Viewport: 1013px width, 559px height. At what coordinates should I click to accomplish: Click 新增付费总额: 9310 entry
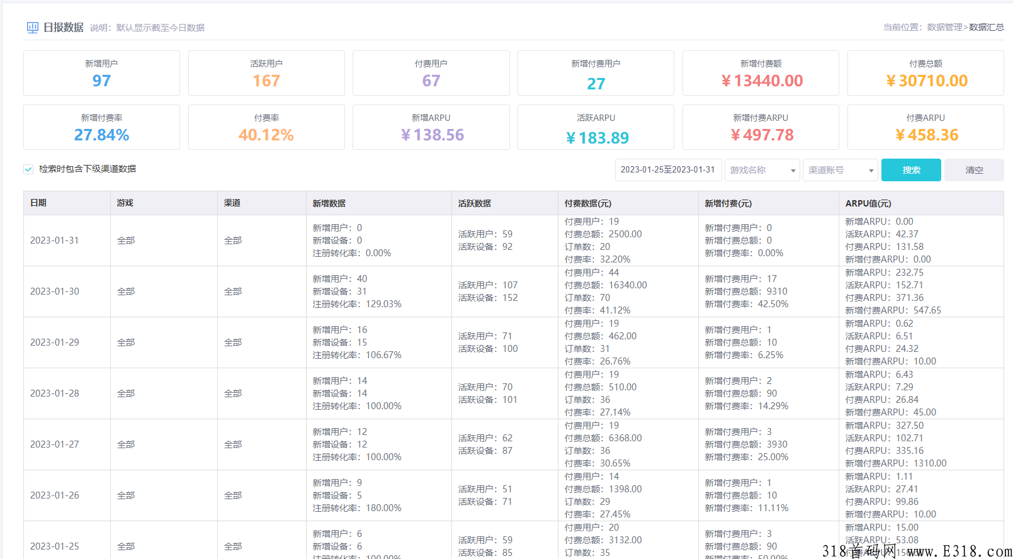click(x=746, y=291)
